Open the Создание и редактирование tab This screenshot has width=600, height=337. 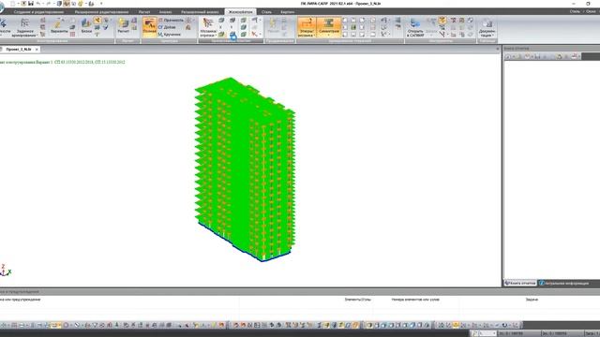pyautogui.click(x=38, y=12)
